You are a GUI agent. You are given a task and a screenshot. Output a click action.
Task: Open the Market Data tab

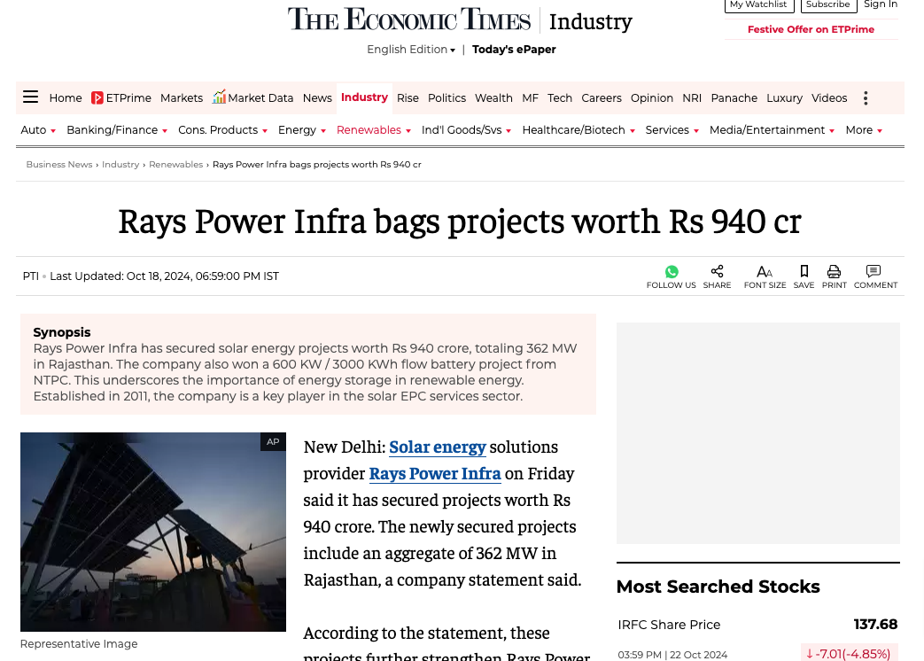click(253, 98)
